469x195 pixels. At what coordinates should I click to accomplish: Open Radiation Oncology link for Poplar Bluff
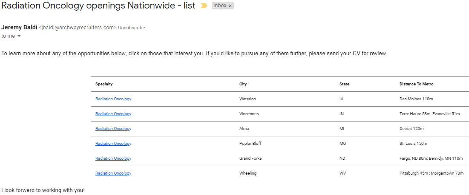[113, 144]
